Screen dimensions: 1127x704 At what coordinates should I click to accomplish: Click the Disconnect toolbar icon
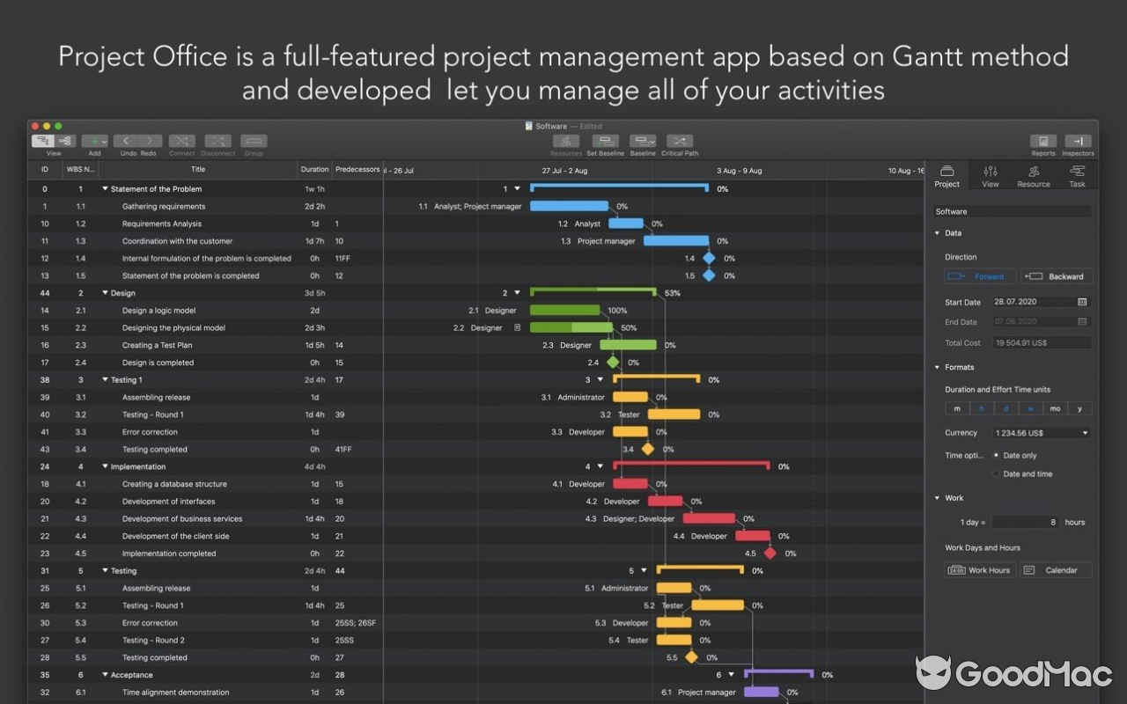click(217, 142)
